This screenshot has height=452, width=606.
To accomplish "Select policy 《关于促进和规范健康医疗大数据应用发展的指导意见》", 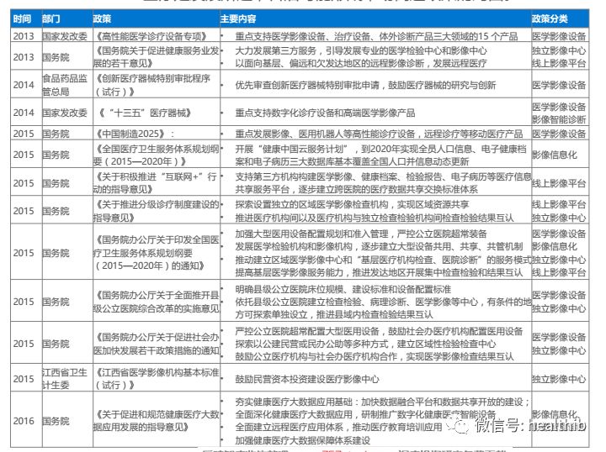I will [x=157, y=420].
